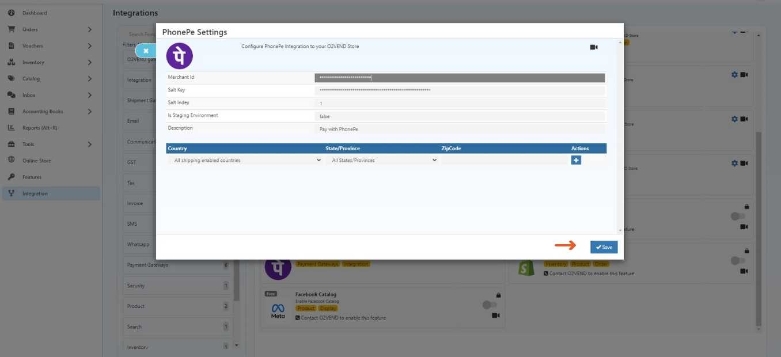Play the tutorial video icon in PhonePe Settings
This screenshot has width=781, height=357.
click(x=593, y=47)
